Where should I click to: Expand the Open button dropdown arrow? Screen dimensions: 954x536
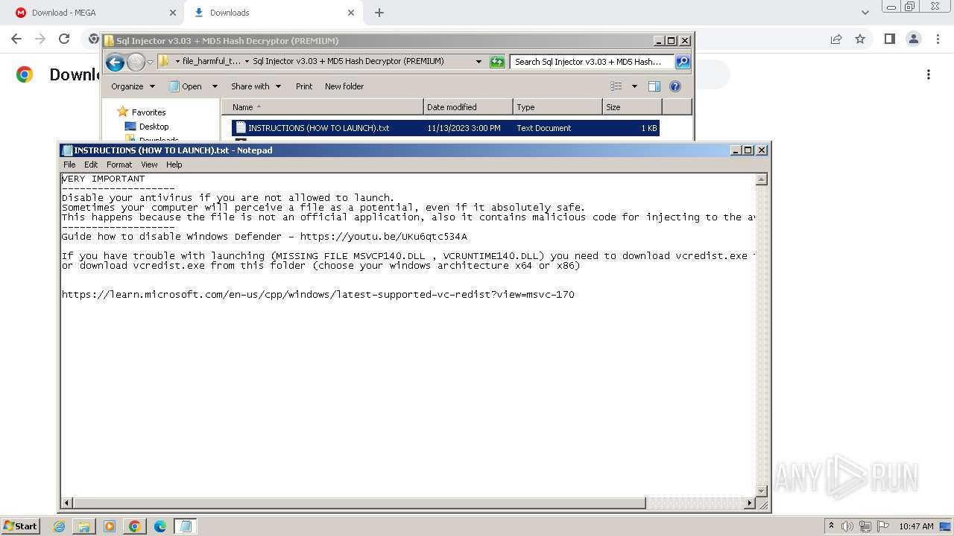click(215, 86)
